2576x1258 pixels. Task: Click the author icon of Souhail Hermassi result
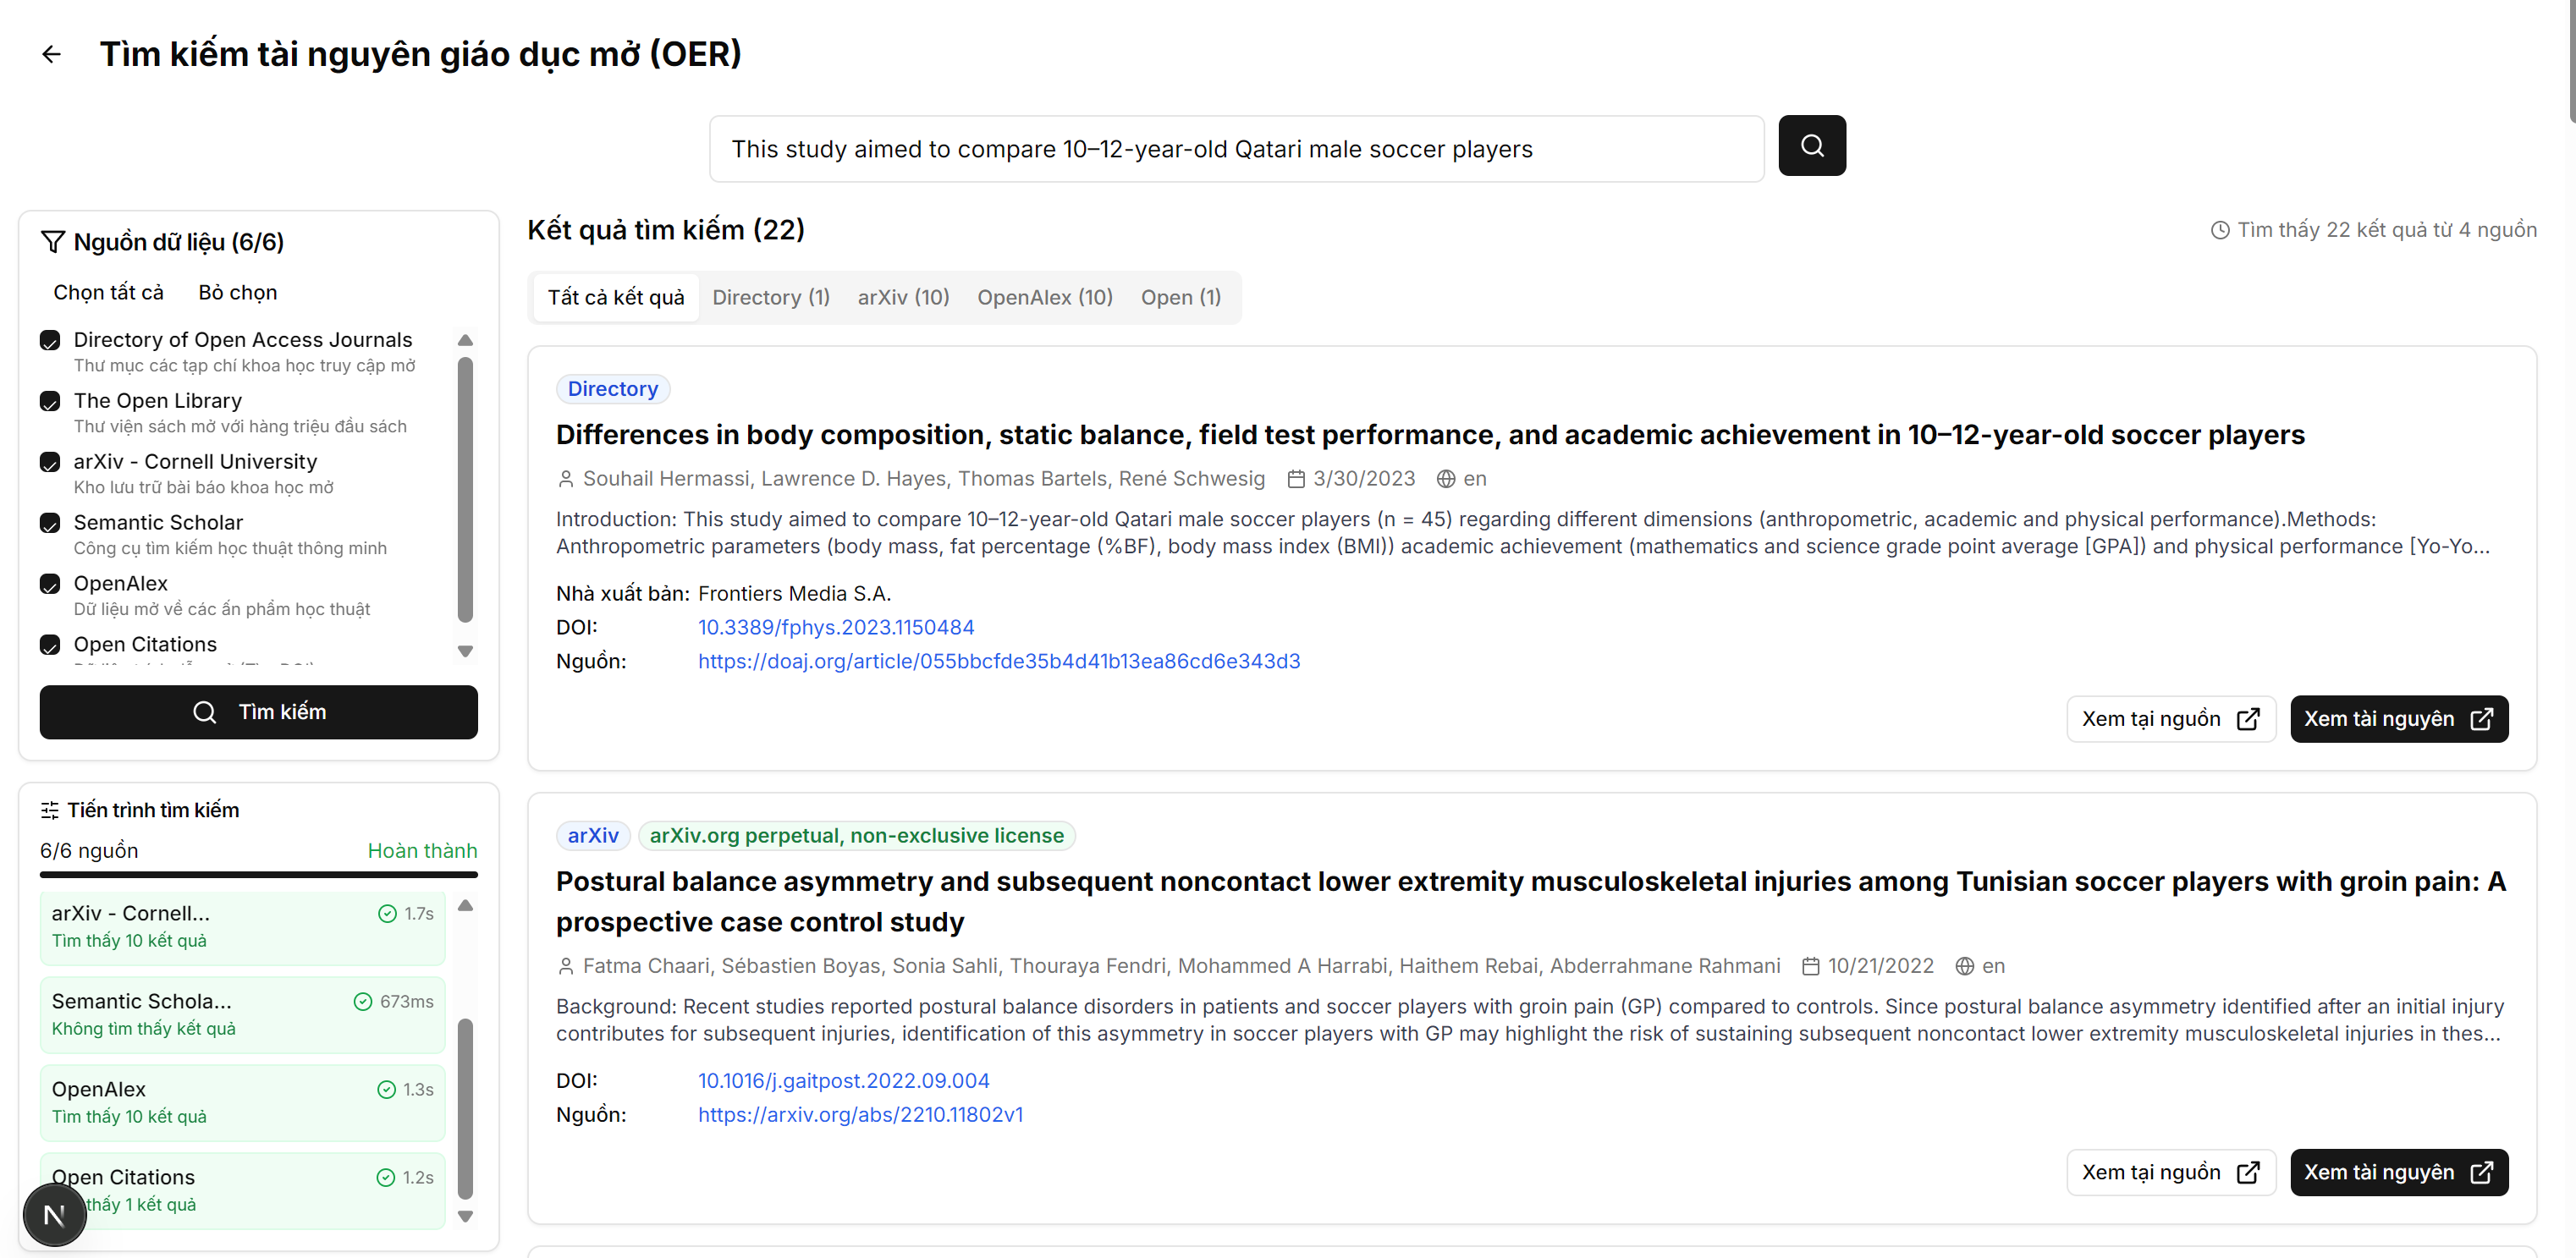pos(566,479)
